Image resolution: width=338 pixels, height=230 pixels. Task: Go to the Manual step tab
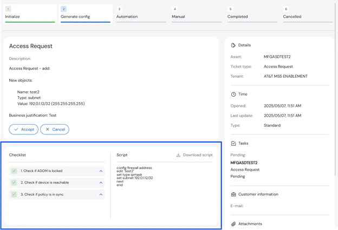click(197, 14)
